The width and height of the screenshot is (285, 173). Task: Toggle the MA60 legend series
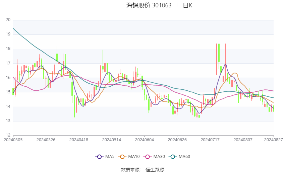coord(179,157)
